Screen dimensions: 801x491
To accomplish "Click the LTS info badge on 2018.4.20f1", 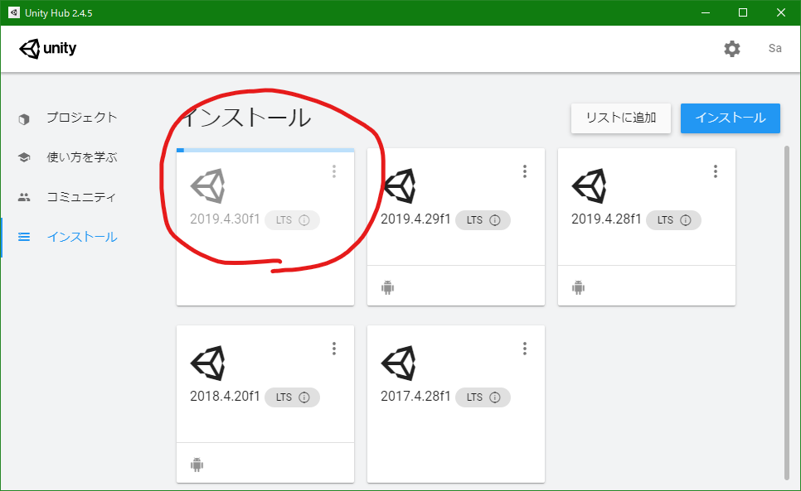I will (x=292, y=397).
